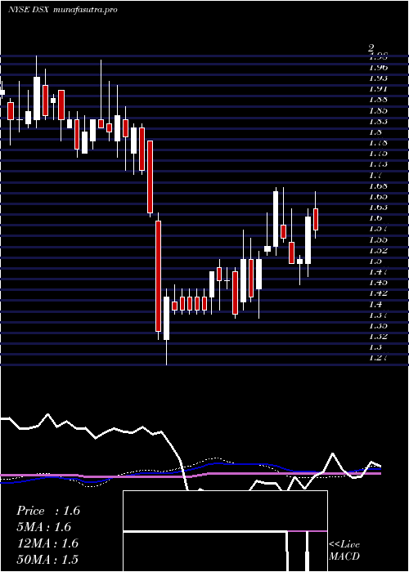Click the 1.35 price axis label
Screen dimensions: 409x572
(x=378, y=325)
